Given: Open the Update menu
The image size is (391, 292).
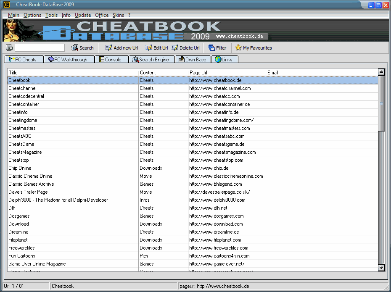Looking at the screenshot, I should click(x=82, y=15).
